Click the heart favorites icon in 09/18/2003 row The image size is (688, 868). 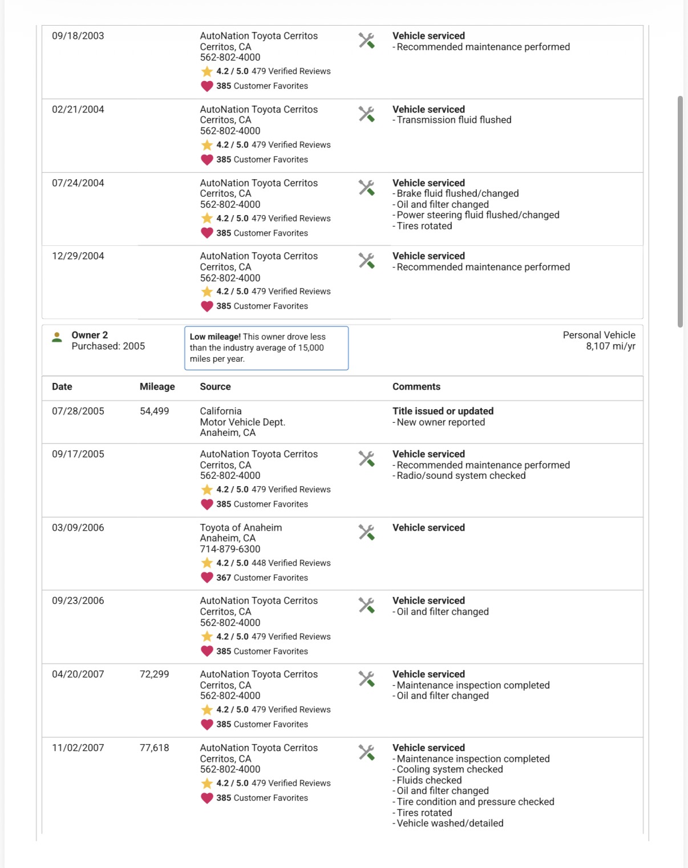[207, 86]
